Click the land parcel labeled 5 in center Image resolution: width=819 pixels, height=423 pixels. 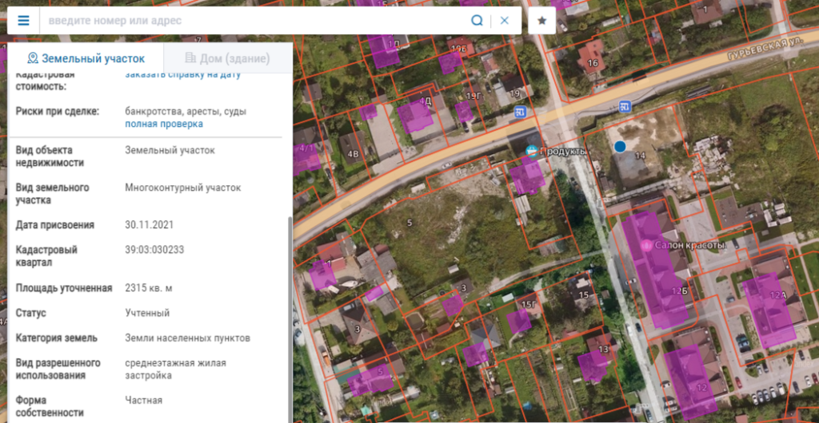[409, 223]
